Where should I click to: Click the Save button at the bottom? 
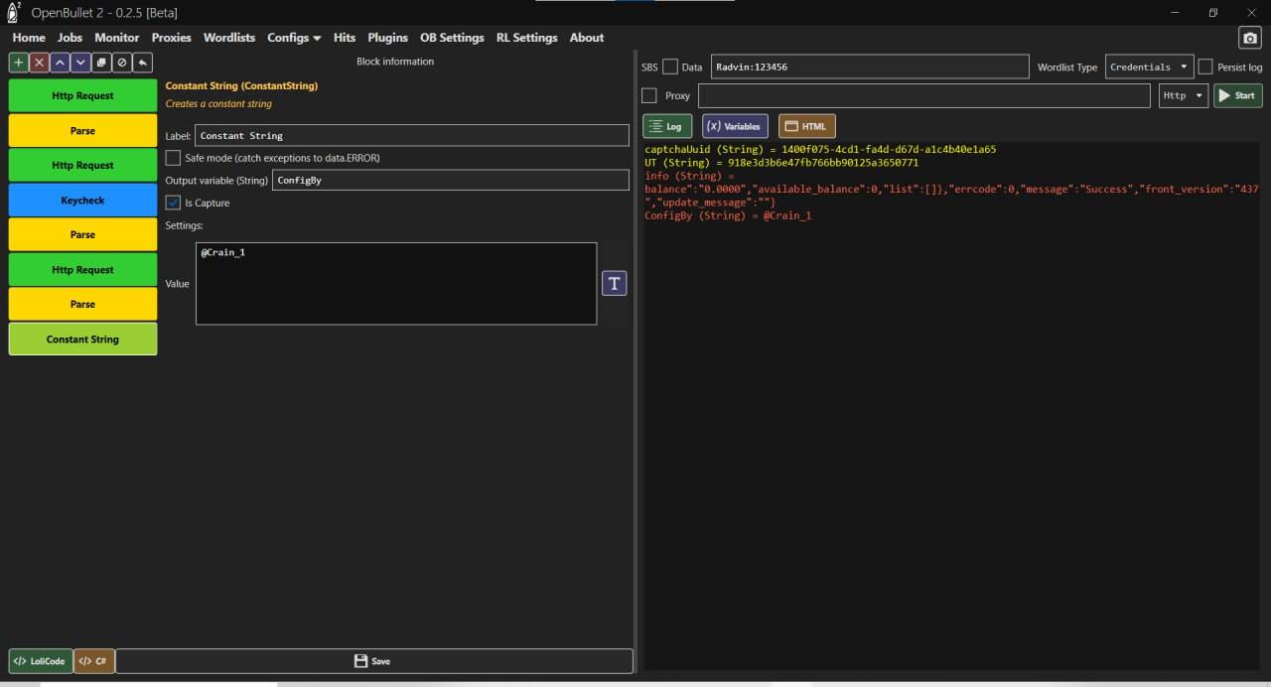coord(373,661)
